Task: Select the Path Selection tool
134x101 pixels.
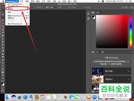Action: 3,66
